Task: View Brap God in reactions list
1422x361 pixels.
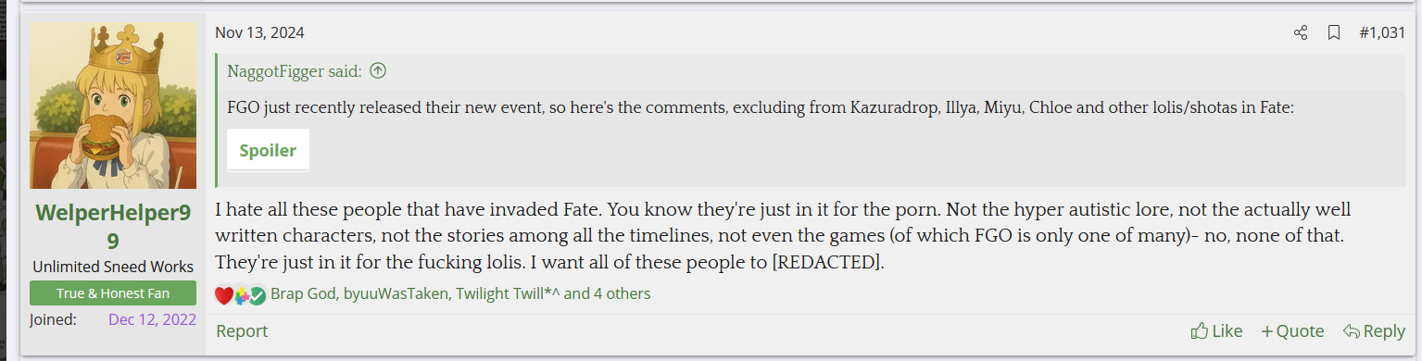Action: pos(303,294)
